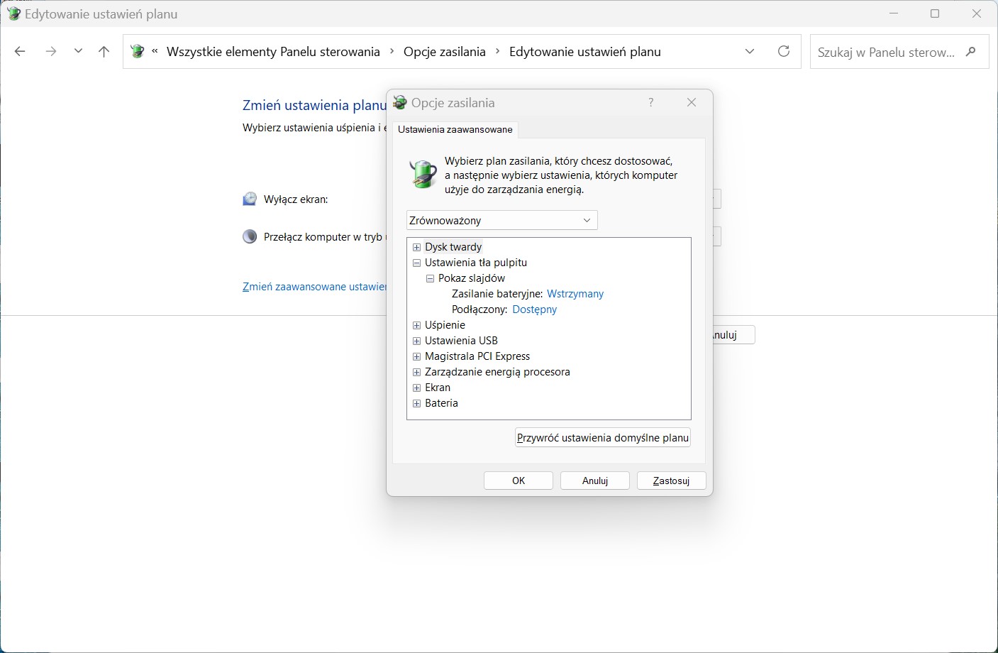998x653 pixels.
Task: Change Zasilanie bateryjne value Wstrzymany
Action: (575, 294)
